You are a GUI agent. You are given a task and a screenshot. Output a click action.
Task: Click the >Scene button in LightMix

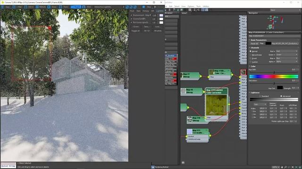click(x=136, y=27)
